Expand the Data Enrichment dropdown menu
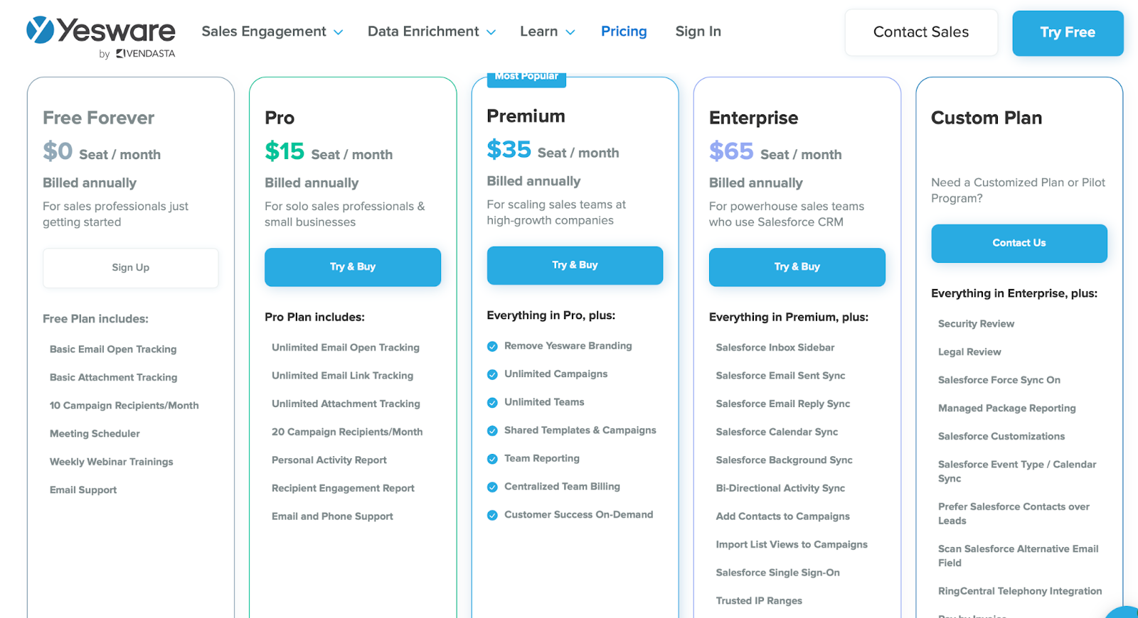This screenshot has width=1138, height=618. pos(431,32)
